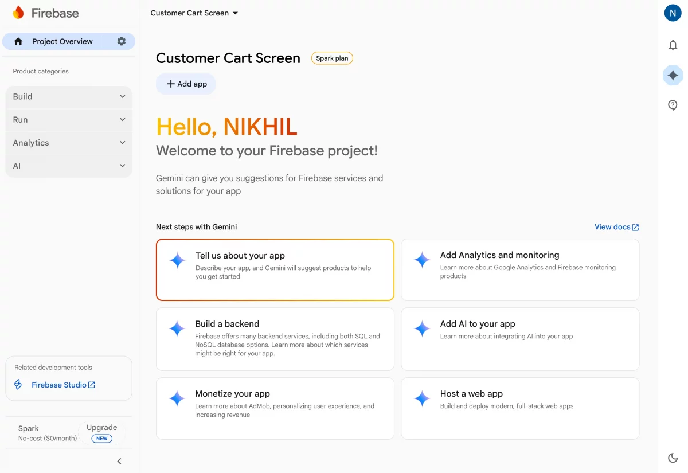Expand the AI product category
The image size is (688, 473).
tap(69, 166)
